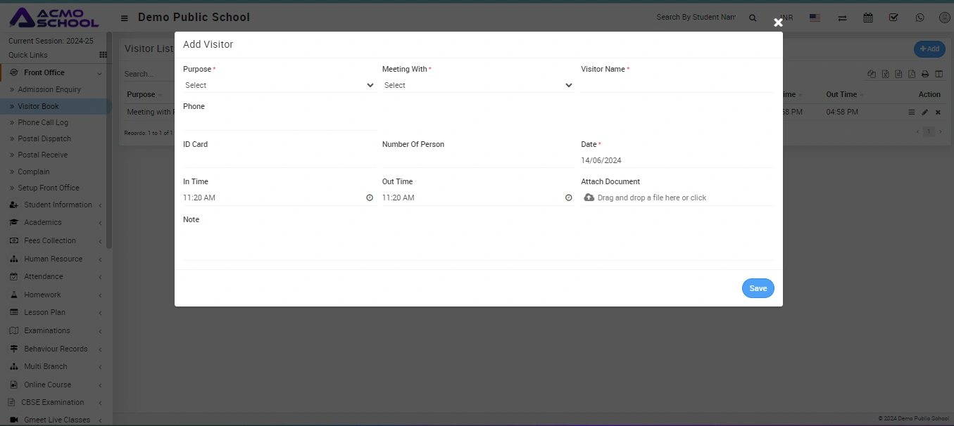Open Phone Call Log in sidebar
954x426 pixels.
pyautogui.click(x=43, y=122)
